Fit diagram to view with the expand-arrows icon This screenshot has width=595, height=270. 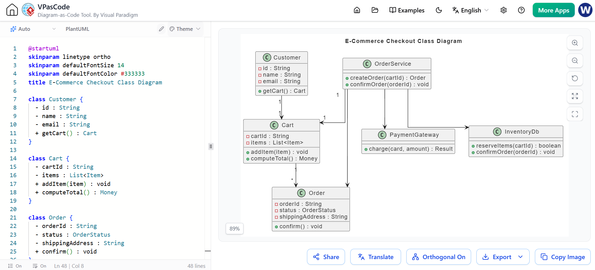pyautogui.click(x=575, y=96)
